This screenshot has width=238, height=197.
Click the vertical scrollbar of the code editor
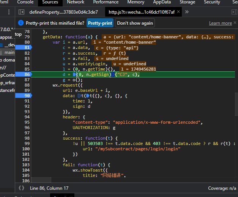(236, 104)
